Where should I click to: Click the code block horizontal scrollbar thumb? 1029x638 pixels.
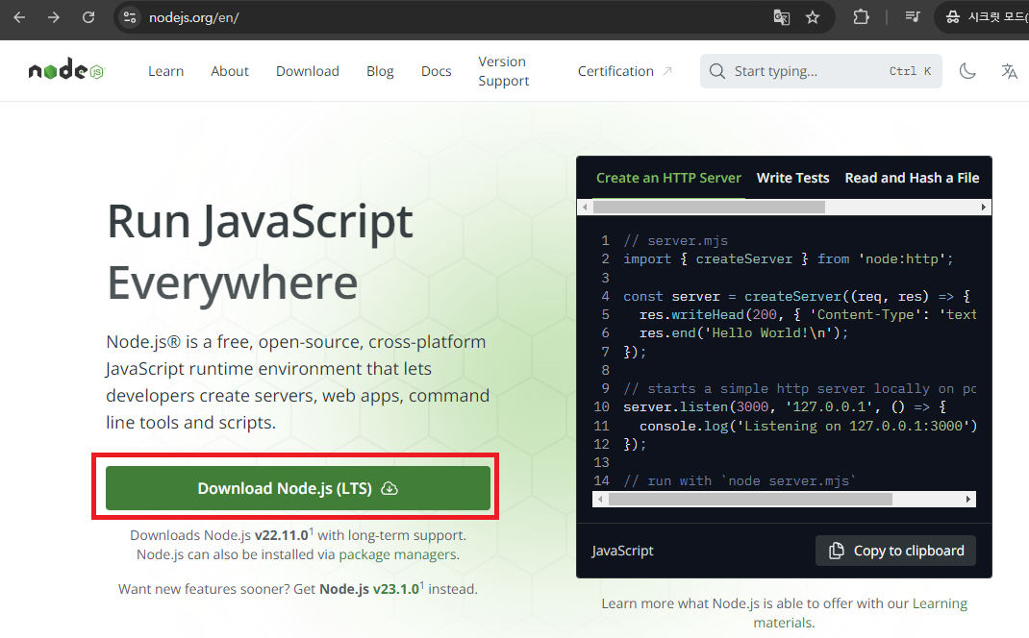click(750, 499)
